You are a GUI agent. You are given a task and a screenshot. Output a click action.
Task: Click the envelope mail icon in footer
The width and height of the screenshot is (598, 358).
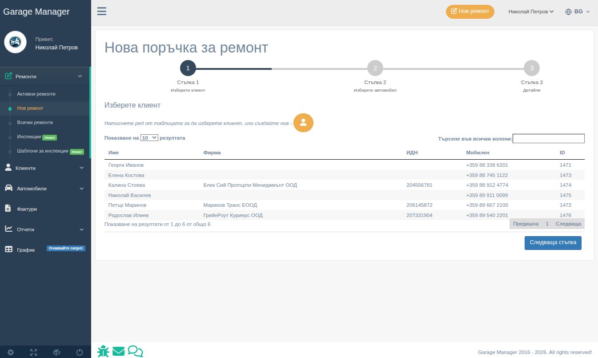119,351
